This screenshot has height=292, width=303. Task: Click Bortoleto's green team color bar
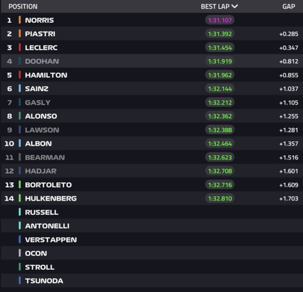click(x=20, y=185)
